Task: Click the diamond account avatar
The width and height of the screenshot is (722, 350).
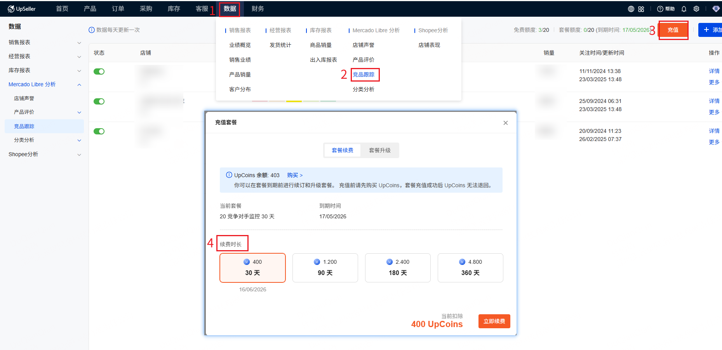Action: (716, 9)
